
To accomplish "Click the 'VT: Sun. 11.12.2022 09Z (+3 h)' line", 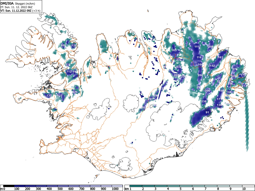I will point(20,11).
